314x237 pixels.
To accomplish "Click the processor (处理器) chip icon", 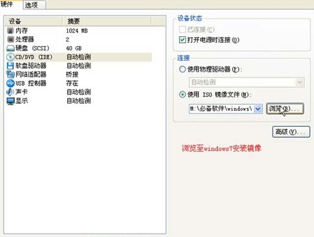I will tap(10, 39).
